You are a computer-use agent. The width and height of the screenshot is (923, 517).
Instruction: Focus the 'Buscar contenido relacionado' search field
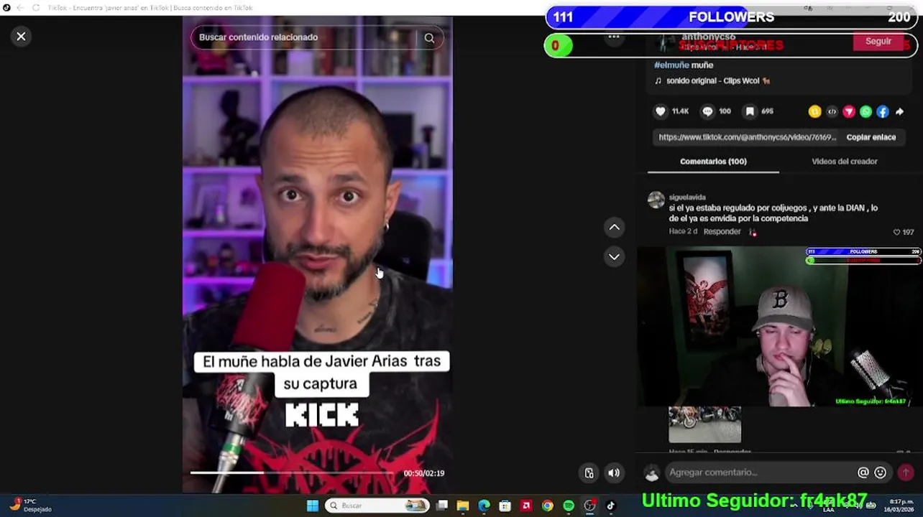pos(306,37)
